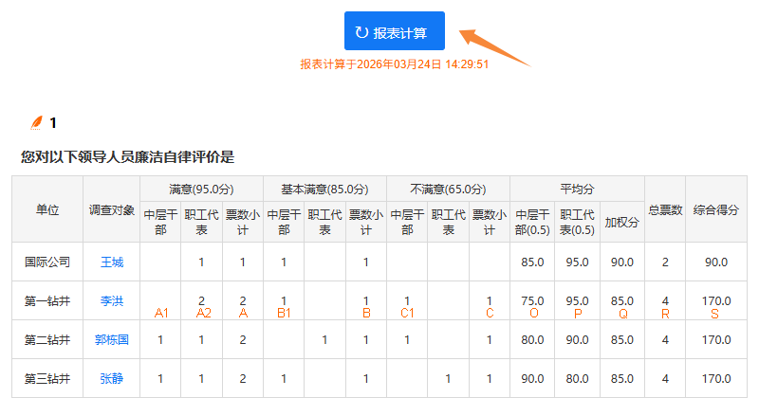Viewport: 759px width, 416px height.
Task: Click the 满意(95.0分) header
Action: pos(201,190)
